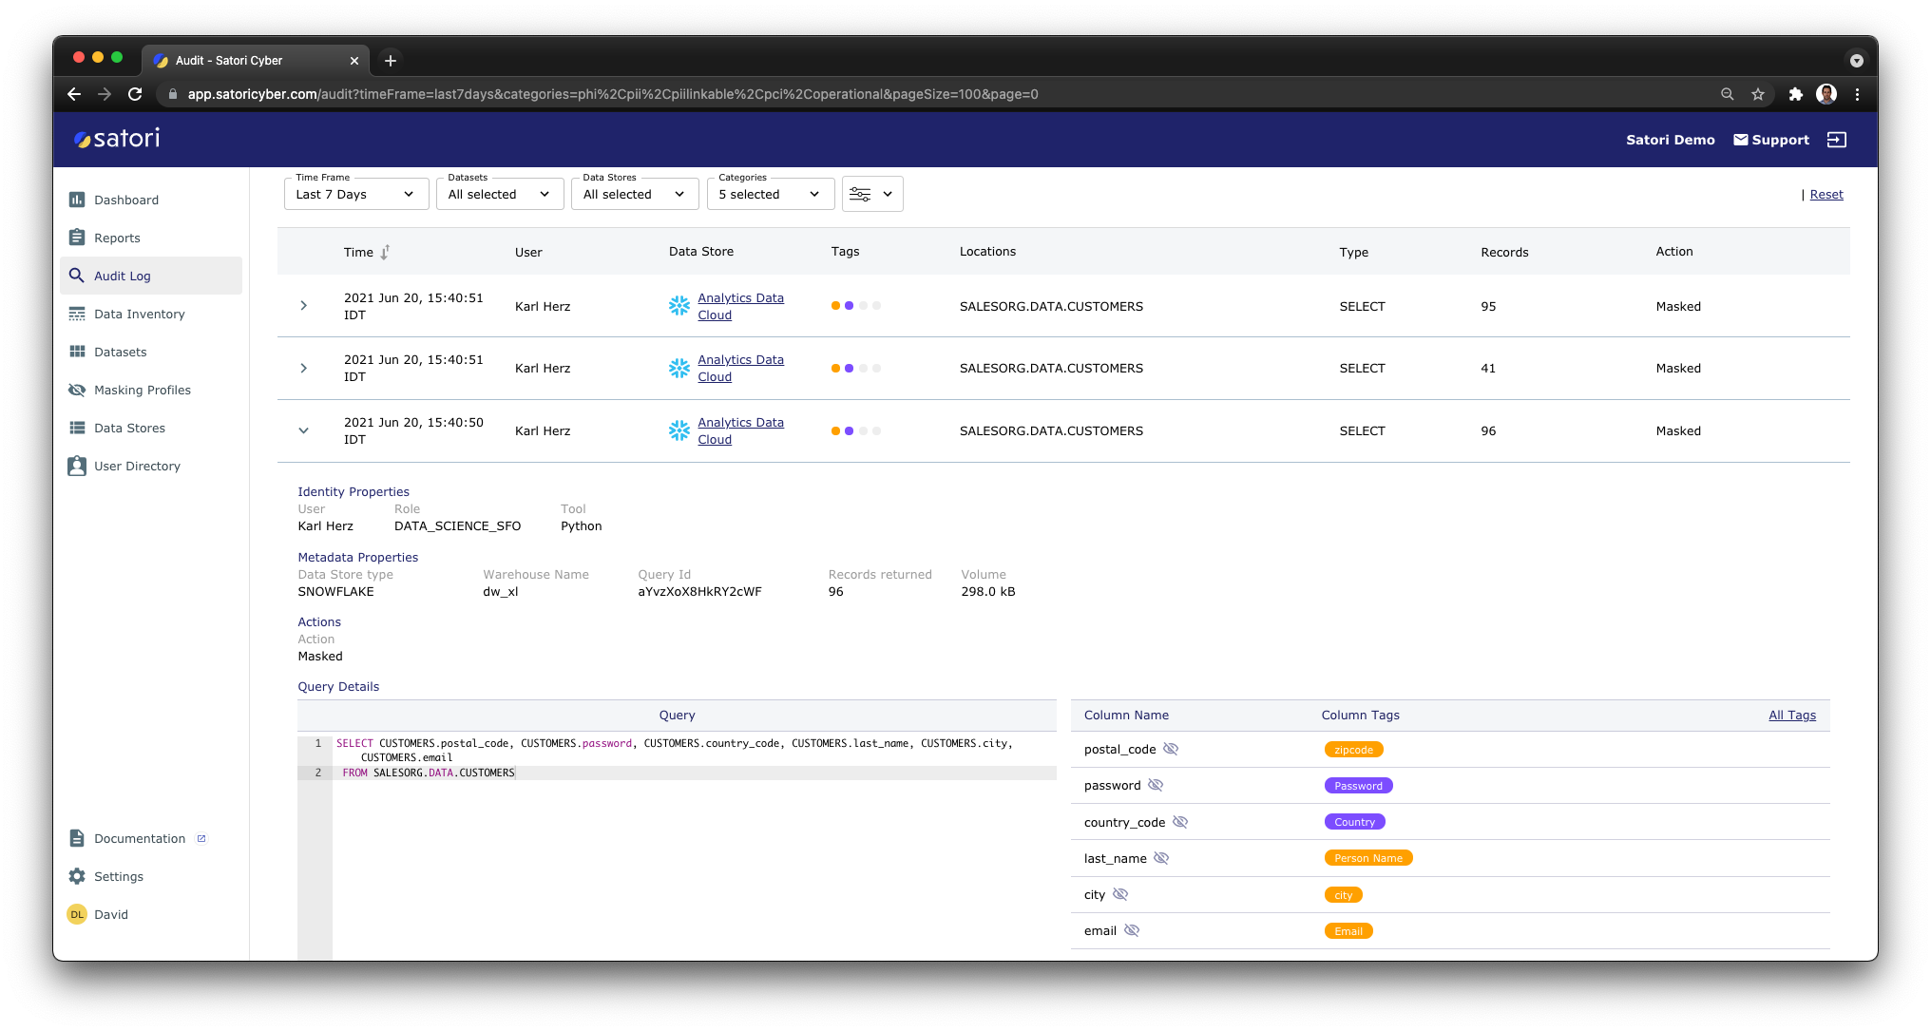Screen dimensions: 1931x1031
Task: Toggle masking eye icon for postal_code
Action: click(x=1171, y=749)
